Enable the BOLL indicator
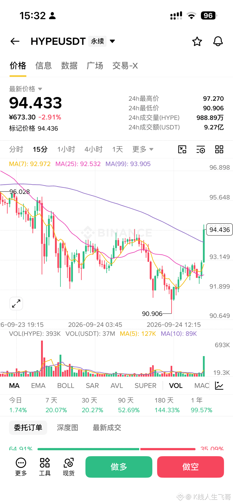Screen dimensions: 233x504 pyautogui.click(x=66, y=386)
